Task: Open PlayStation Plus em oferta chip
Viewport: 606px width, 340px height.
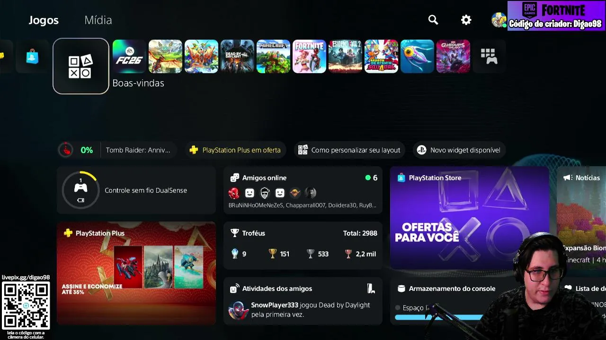Action: click(235, 150)
